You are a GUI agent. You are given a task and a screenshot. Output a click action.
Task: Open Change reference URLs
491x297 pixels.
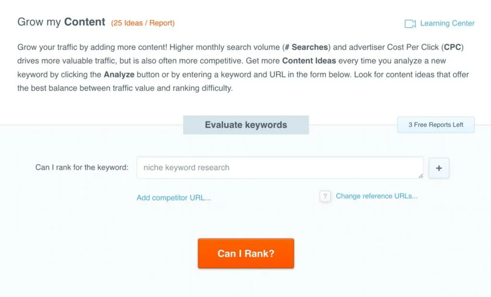pyautogui.click(x=376, y=196)
